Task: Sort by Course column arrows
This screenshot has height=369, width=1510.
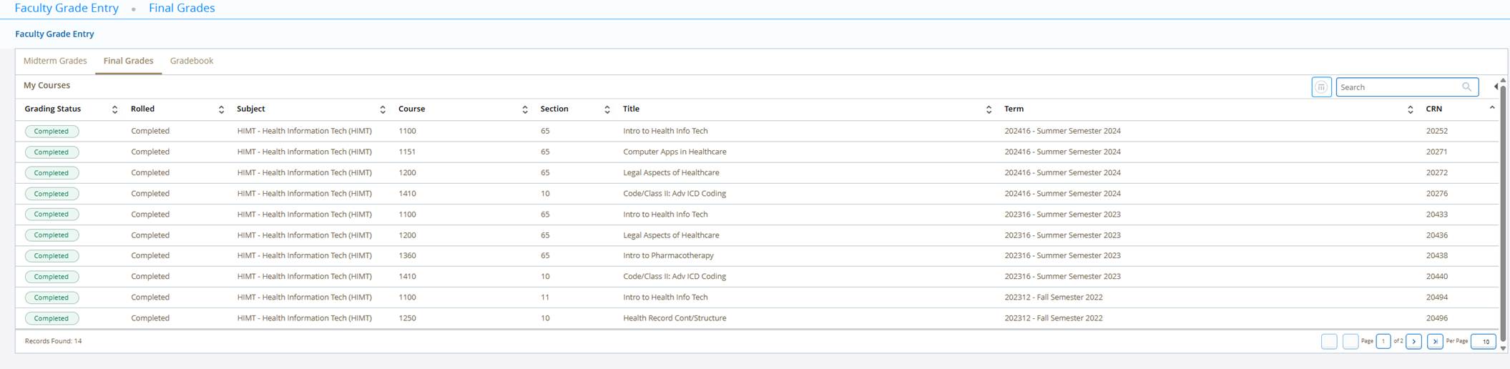Action: point(525,109)
